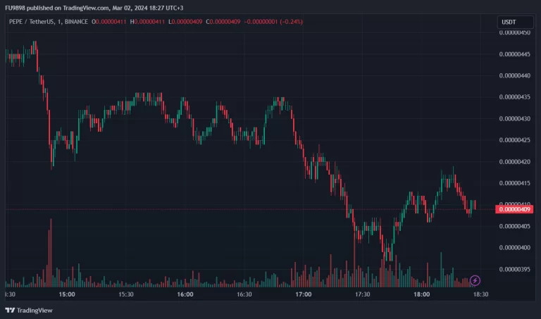The height and width of the screenshot is (319, 541).
Task: Click the 17:00 time axis label
Action: point(304,294)
